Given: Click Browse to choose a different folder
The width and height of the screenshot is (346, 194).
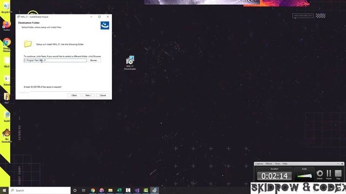Looking at the screenshot, I should click(94, 60).
